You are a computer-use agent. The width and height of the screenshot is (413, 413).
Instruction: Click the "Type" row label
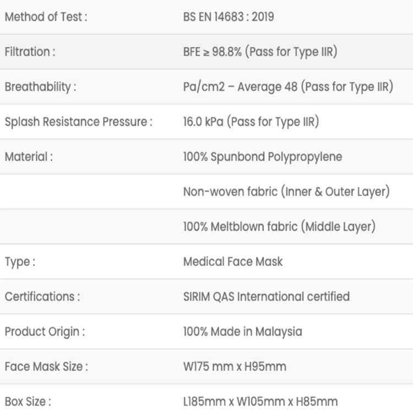pos(20,262)
